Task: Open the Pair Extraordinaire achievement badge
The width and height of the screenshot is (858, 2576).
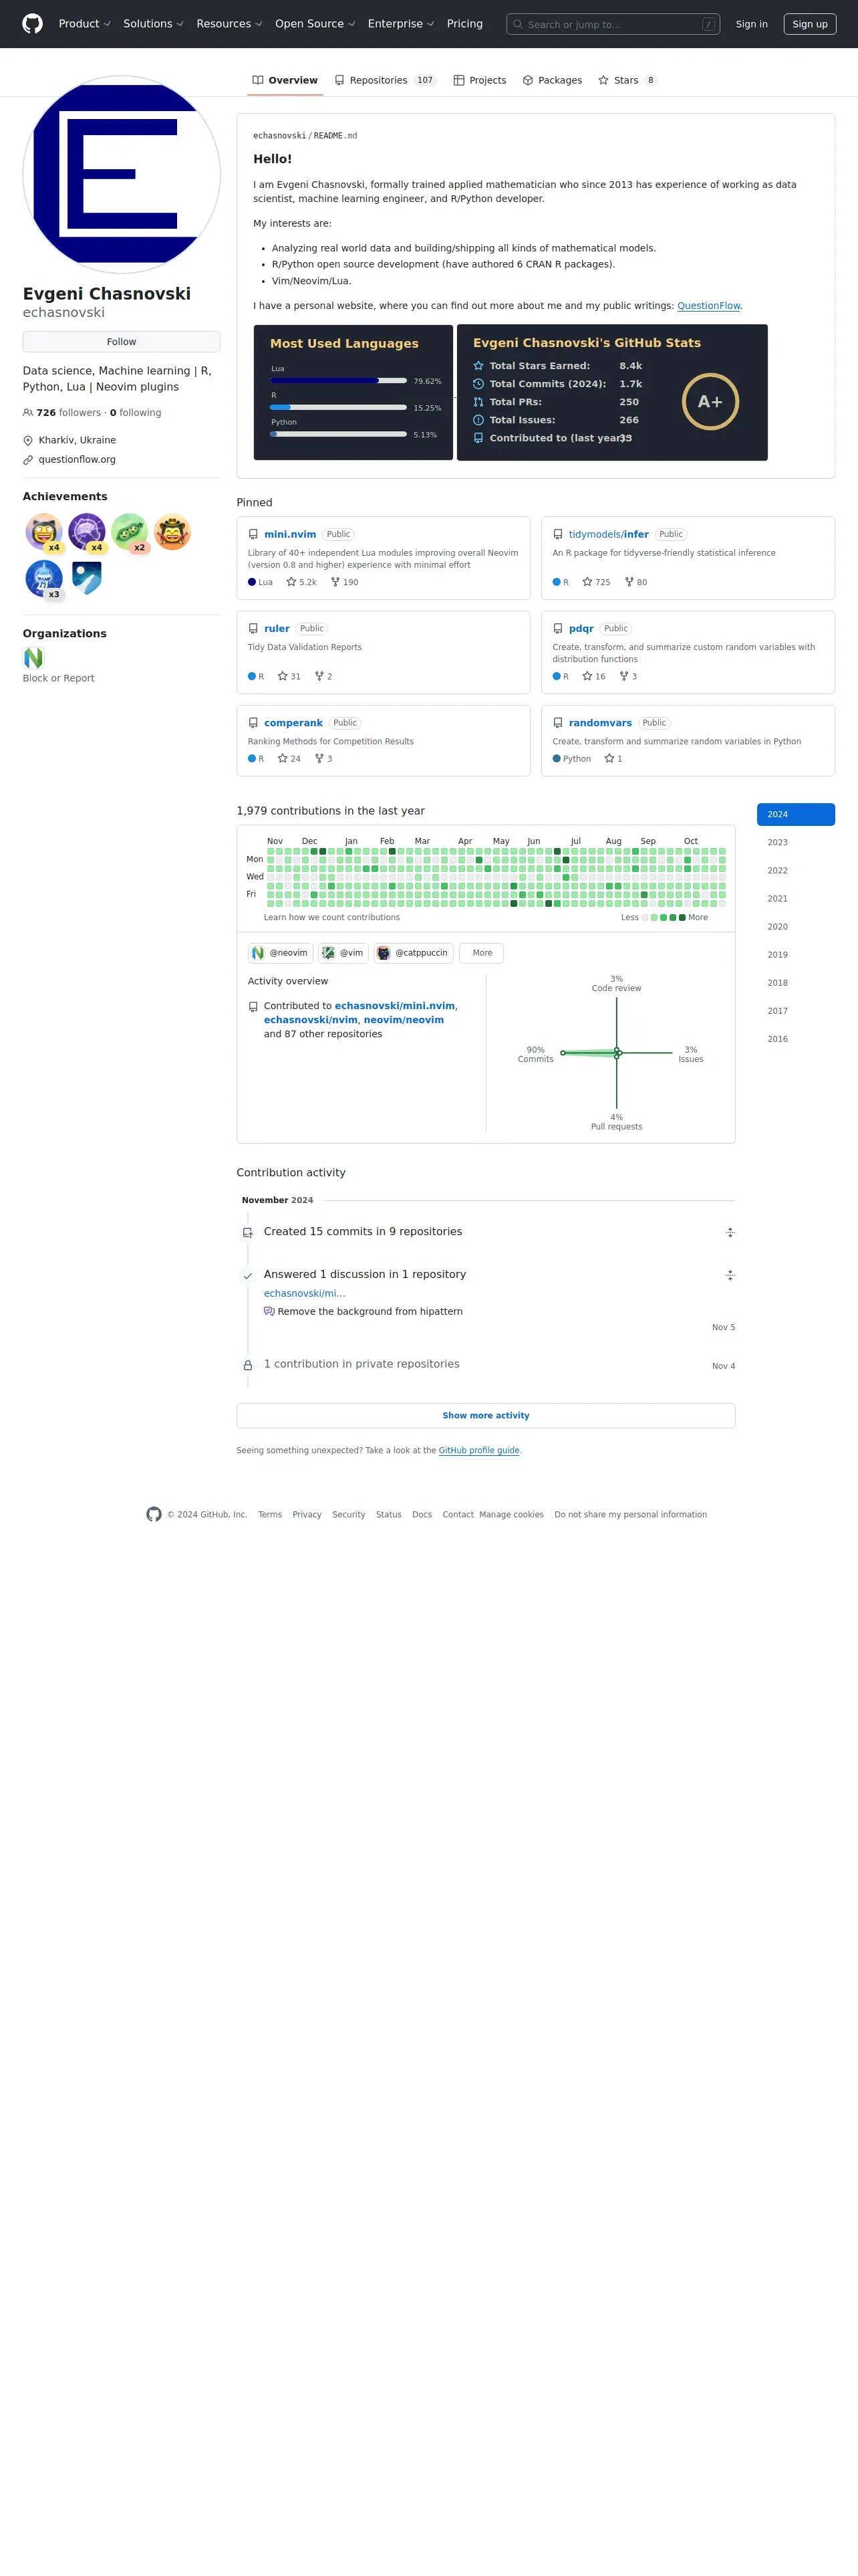Action: [130, 532]
